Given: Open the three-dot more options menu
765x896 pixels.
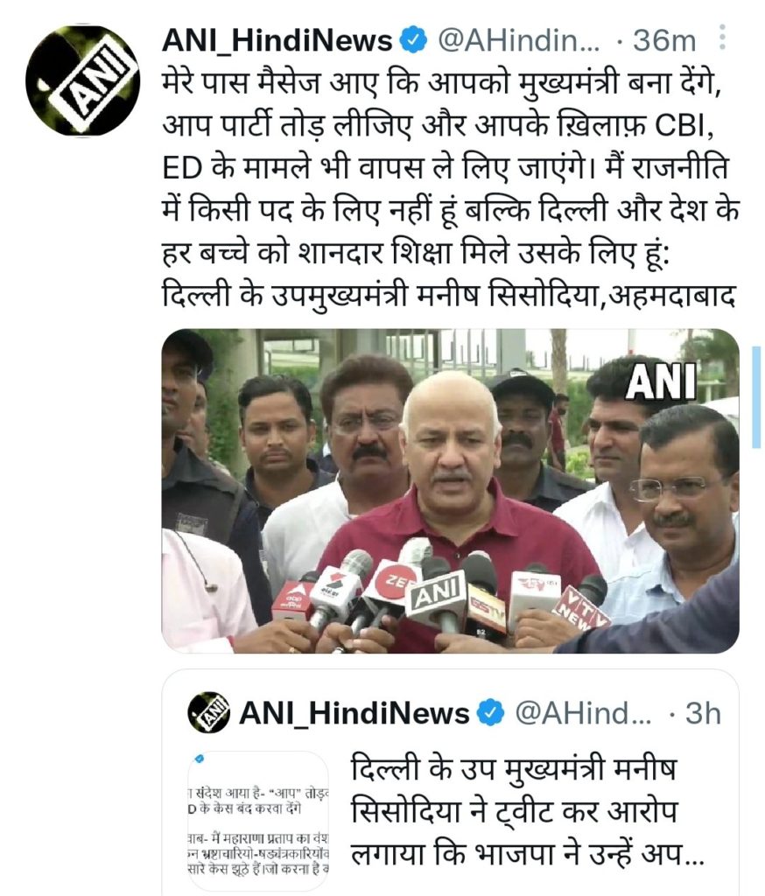Looking at the screenshot, I should pos(722,37).
